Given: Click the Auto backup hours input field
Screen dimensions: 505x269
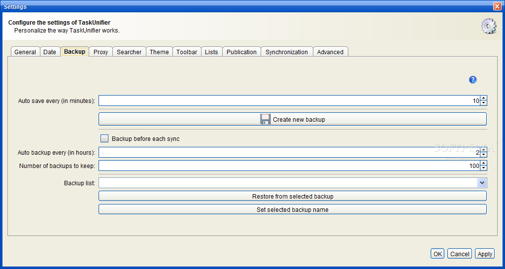Looking at the screenshot, I should coord(289,152).
